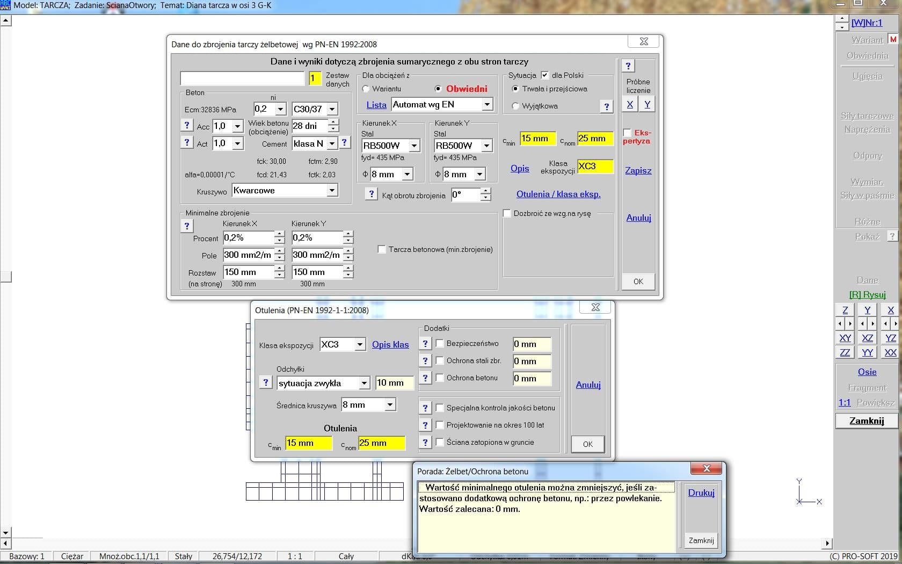This screenshot has height=564, width=902.
Task: Open help for Bezpieczeństwo addition
Action: 425,344
